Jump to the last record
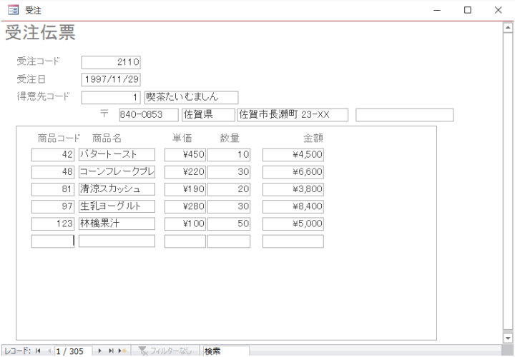This screenshot has height=357, width=515. [111, 351]
